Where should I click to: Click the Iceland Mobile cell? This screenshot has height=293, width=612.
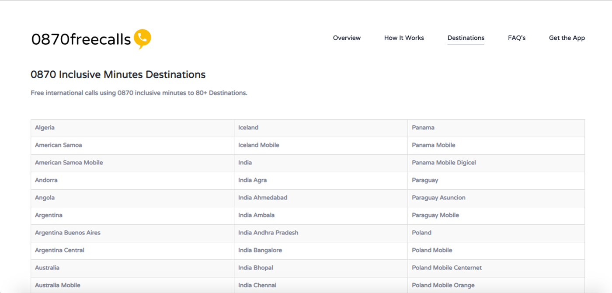[x=321, y=145]
